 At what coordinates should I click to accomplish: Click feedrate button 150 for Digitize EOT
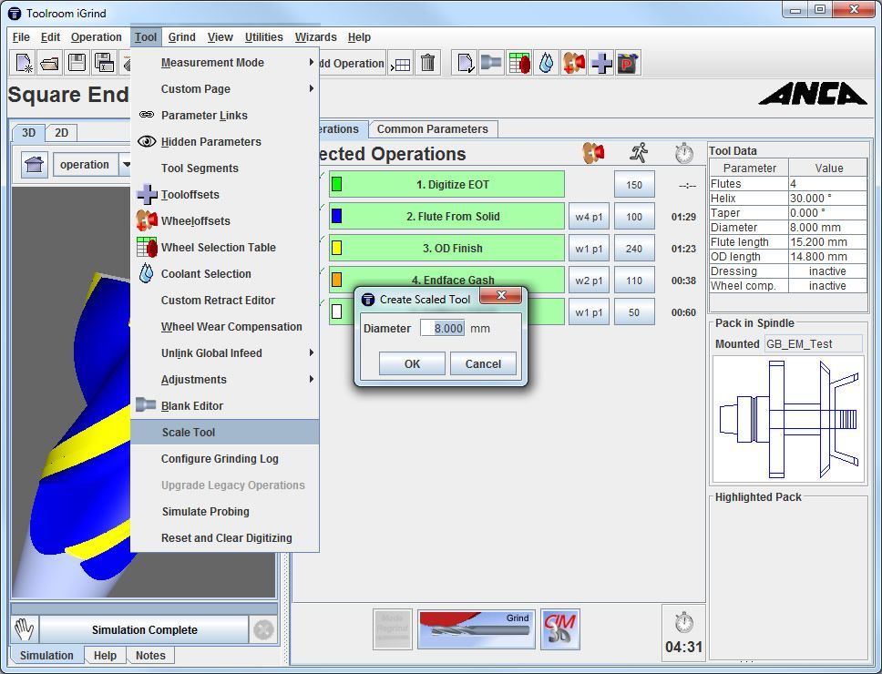[634, 184]
